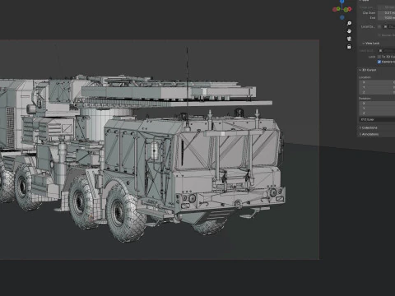395x296 pixels.
Task: Open the XYZ Euler rotation mode dropdown
Action: 377,119
